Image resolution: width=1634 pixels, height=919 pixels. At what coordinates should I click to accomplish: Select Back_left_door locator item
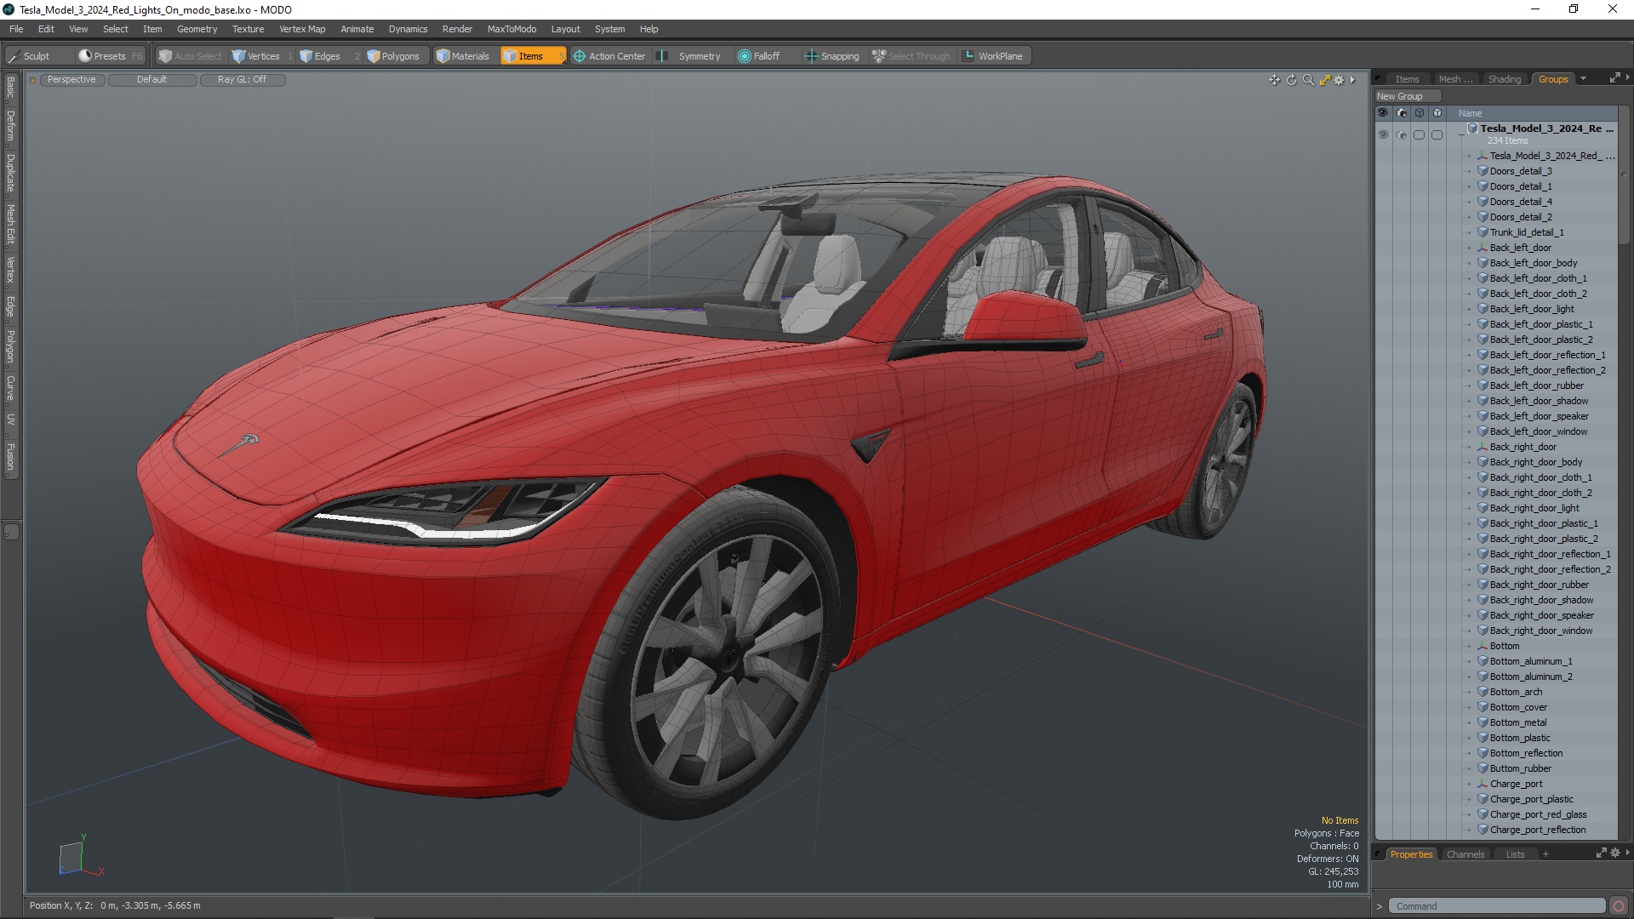pyautogui.click(x=1520, y=248)
